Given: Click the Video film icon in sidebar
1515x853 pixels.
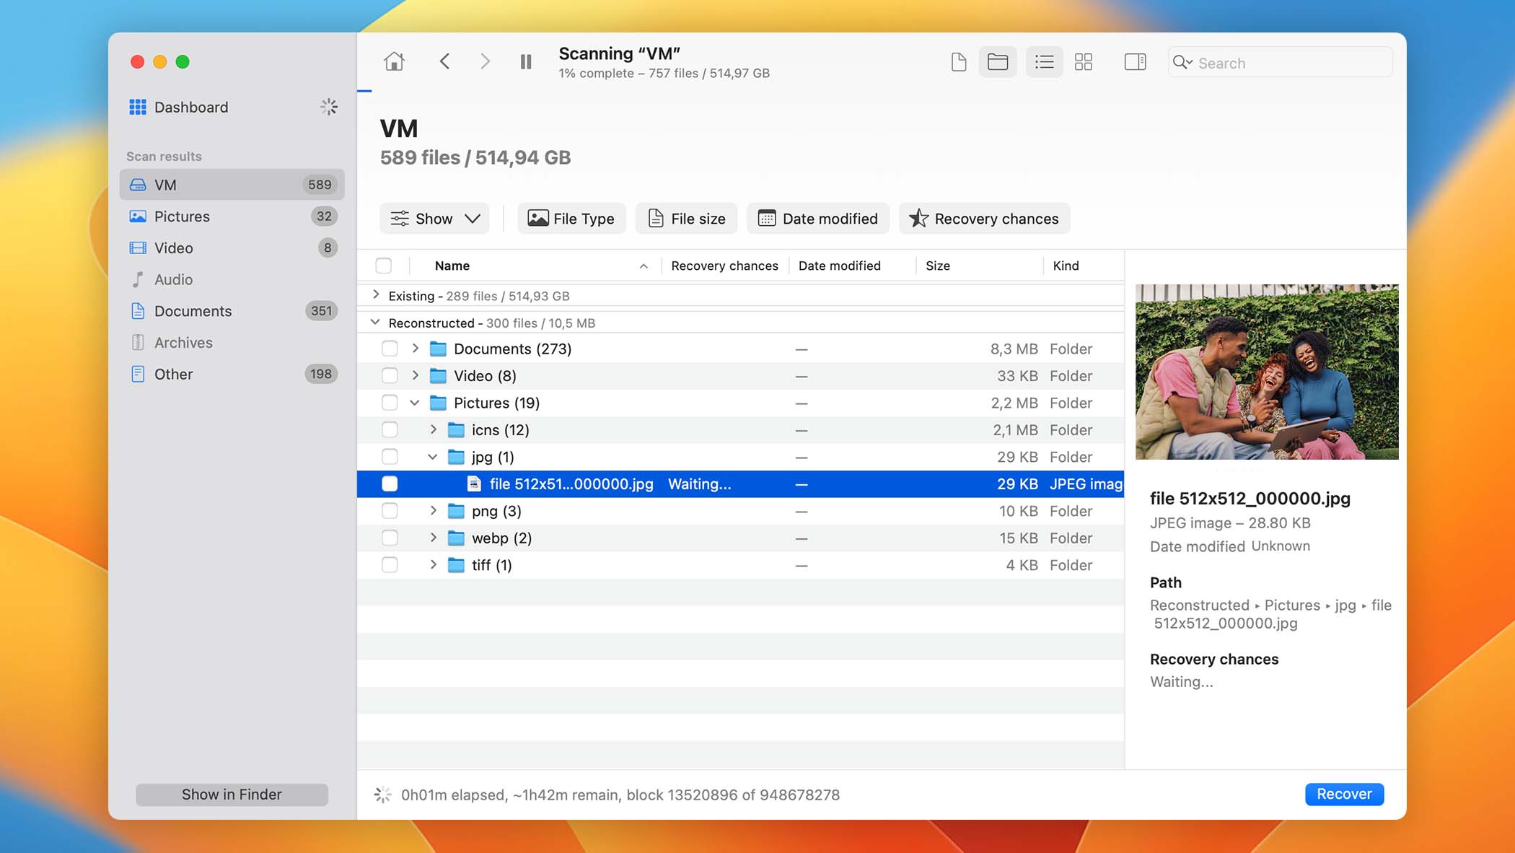Looking at the screenshot, I should click(x=137, y=248).
